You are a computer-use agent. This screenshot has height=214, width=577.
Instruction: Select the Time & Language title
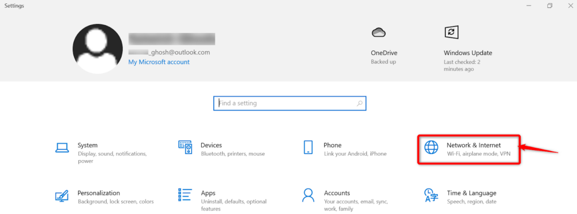pos(472,193)
